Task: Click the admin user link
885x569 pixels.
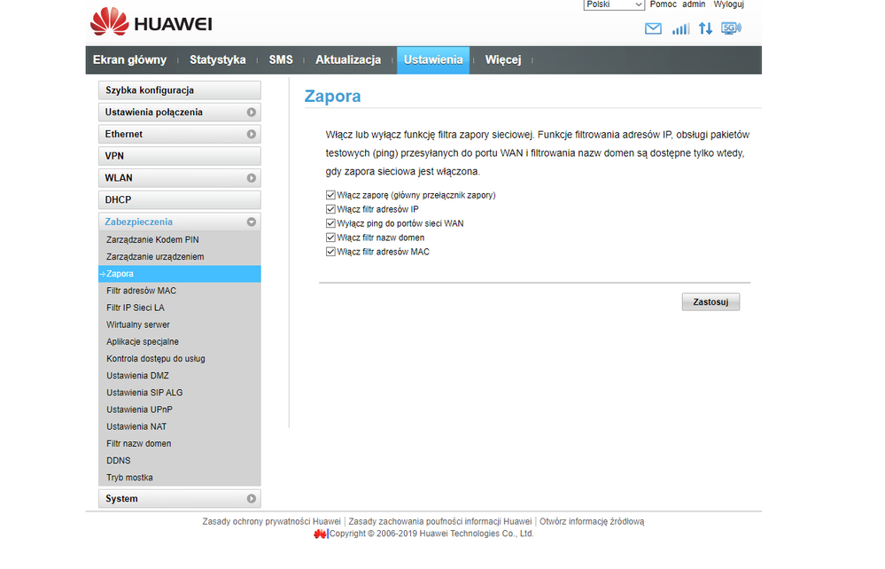Action: [x=694, y=4]
